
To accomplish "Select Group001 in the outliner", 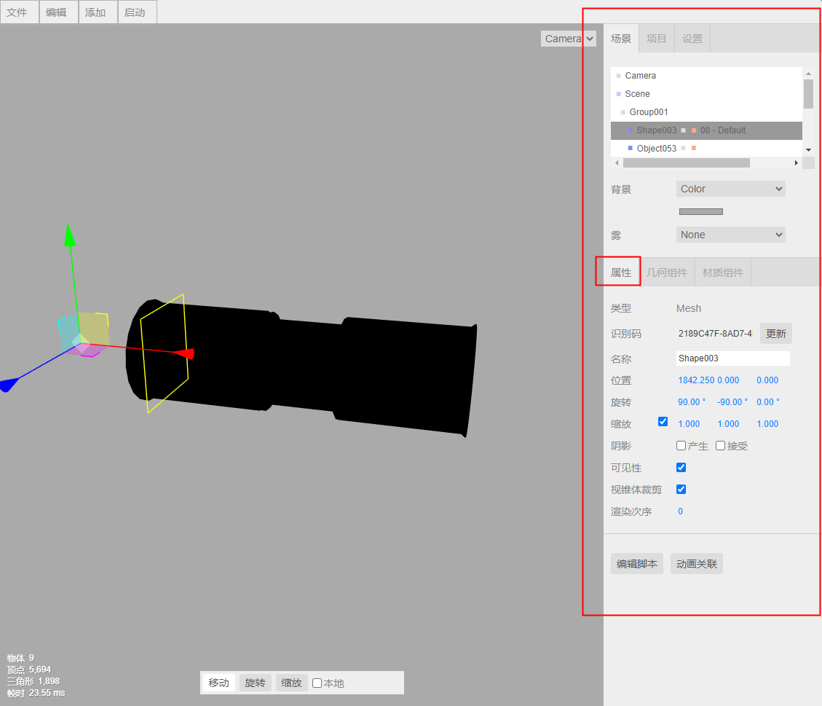I will [706, 111].
